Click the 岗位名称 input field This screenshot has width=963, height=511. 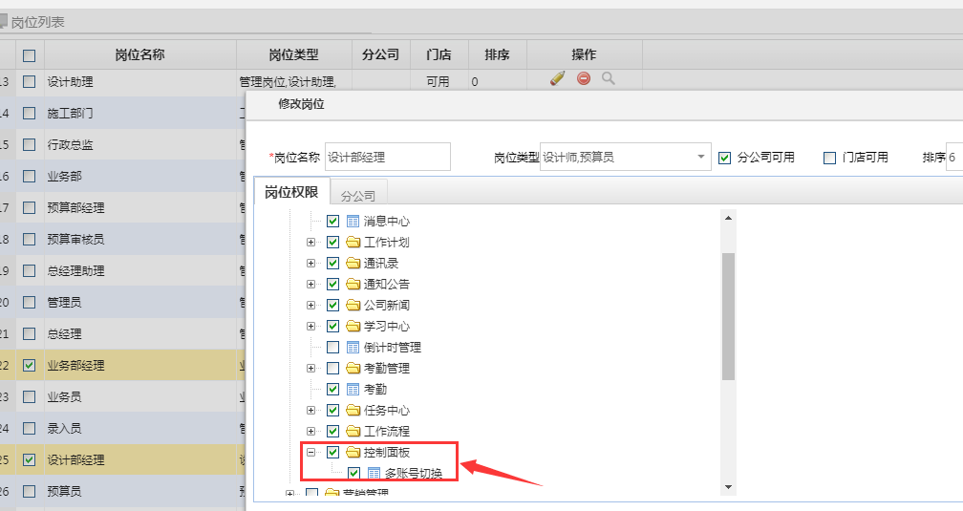[x=387, y=157]
